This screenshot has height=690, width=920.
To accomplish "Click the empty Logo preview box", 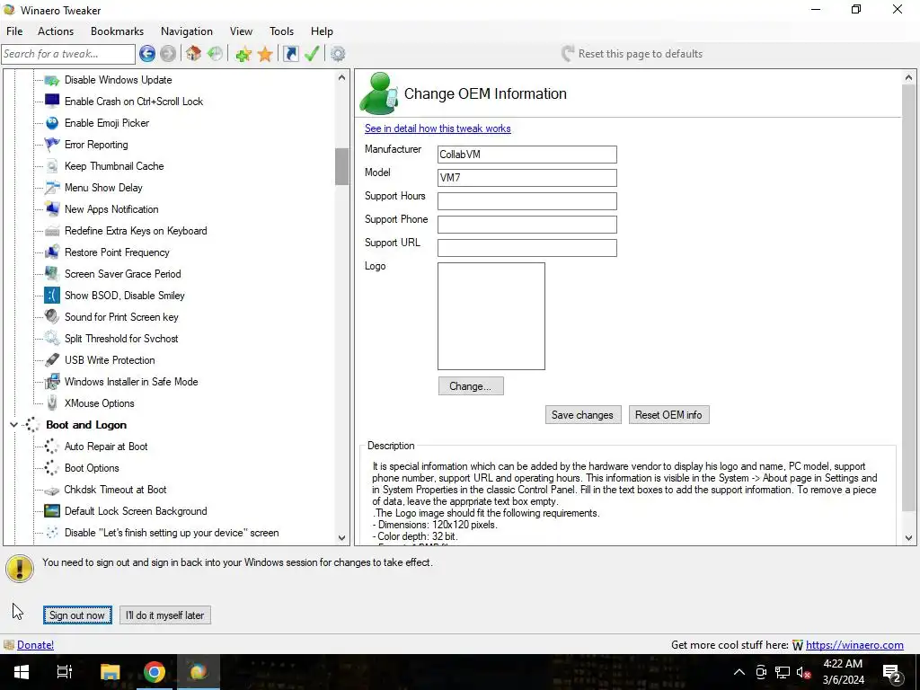I will pos(491,316).
